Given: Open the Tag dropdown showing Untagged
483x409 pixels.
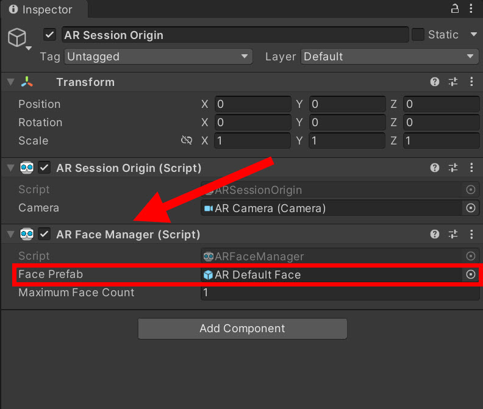Looking at the screenshot, I should tap(159, 56).
